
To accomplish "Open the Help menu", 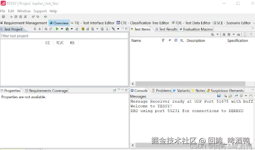I will 53,11.
